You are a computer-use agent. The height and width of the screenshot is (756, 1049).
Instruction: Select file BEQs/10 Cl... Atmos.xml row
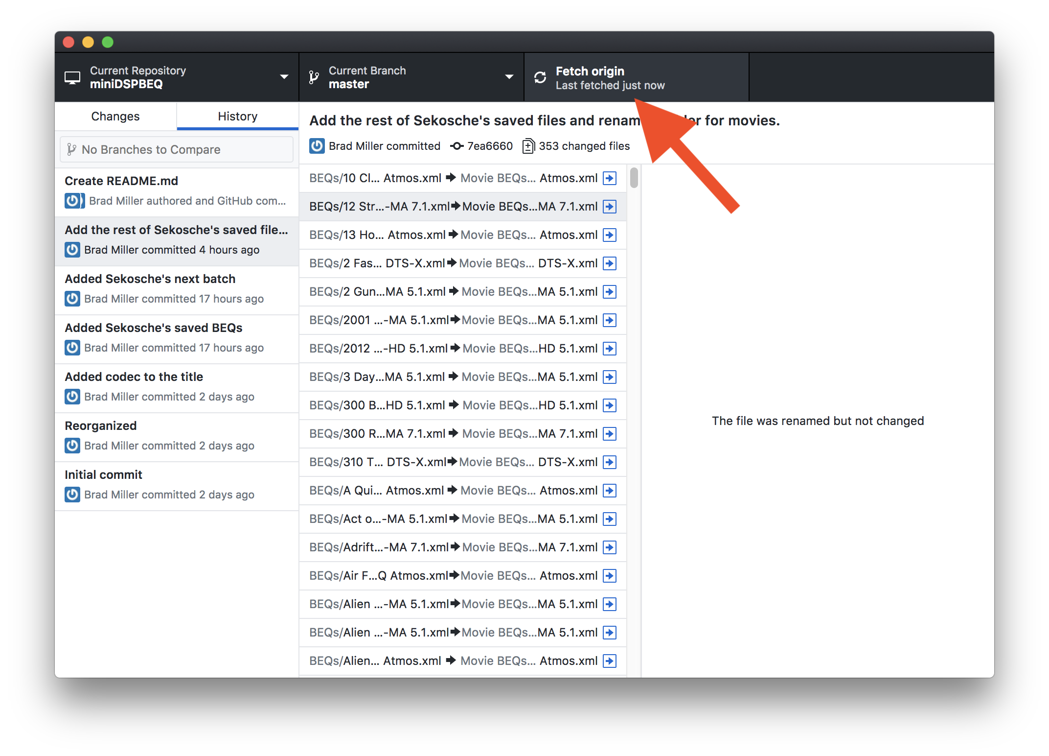[463, 178]
